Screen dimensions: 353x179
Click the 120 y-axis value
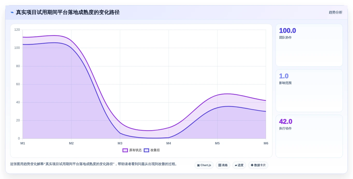click(17, 30)
